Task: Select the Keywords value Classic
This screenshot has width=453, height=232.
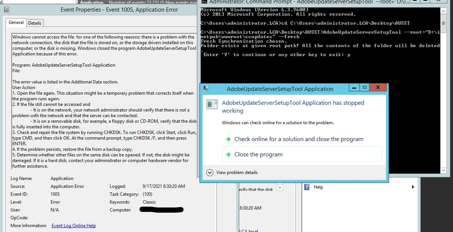Action: [149, 202]
